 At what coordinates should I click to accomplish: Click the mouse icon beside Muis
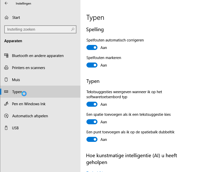pyautogui.click(x=7, y=80)
